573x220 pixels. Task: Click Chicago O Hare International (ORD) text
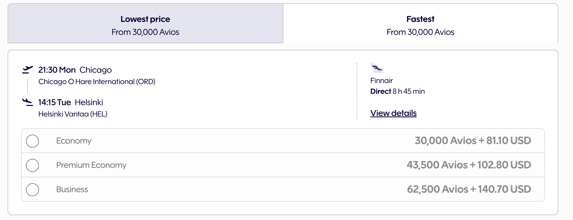pyautogui.click(x=97, y=82)
